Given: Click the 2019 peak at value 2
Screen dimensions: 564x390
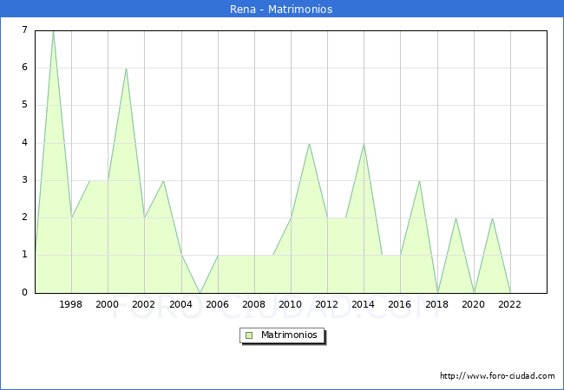Looking at the screenshot, I should point(456,218).
